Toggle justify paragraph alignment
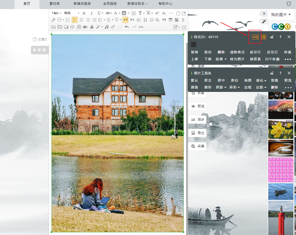 [94, 20]
